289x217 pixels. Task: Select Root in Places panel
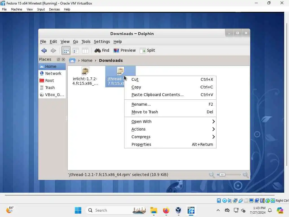tap(52, 81)
